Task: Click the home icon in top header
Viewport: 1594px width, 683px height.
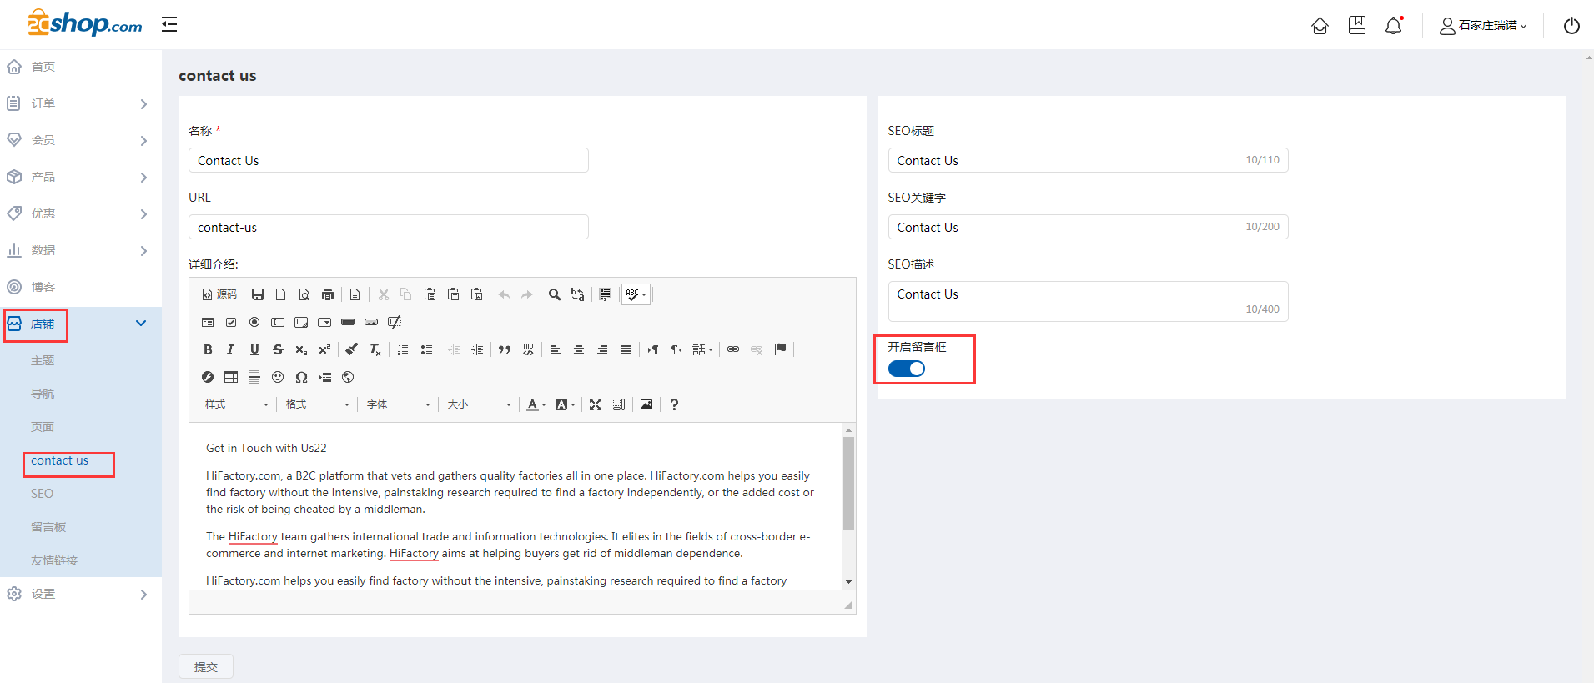Action: [x=1320, y=26]
